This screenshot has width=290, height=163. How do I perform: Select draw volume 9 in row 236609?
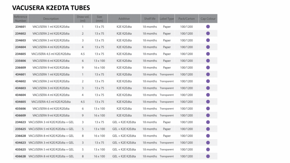(83, 68)
